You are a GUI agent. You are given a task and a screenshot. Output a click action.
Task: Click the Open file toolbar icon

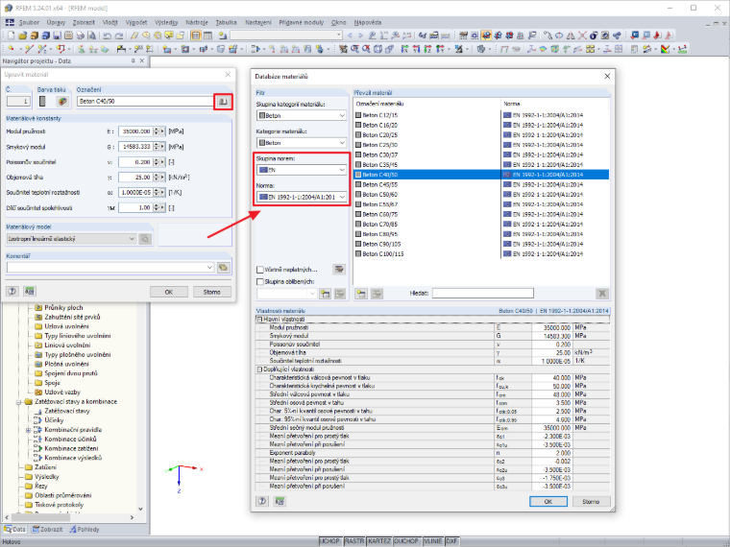[x=23, y=36]
